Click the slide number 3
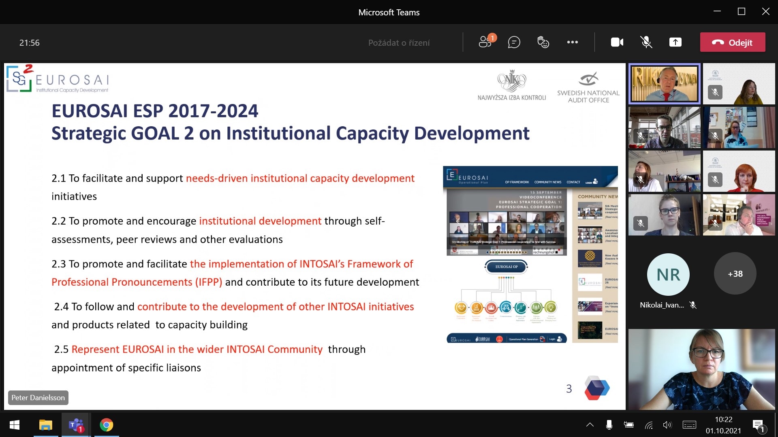Image resolution: width=778 pixels, height=437 pixels. [x=569, y=389]
